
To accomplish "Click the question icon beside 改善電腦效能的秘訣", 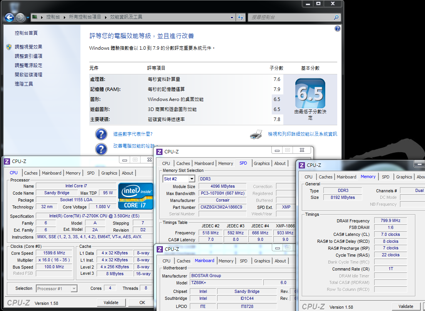I will [101, 149].
